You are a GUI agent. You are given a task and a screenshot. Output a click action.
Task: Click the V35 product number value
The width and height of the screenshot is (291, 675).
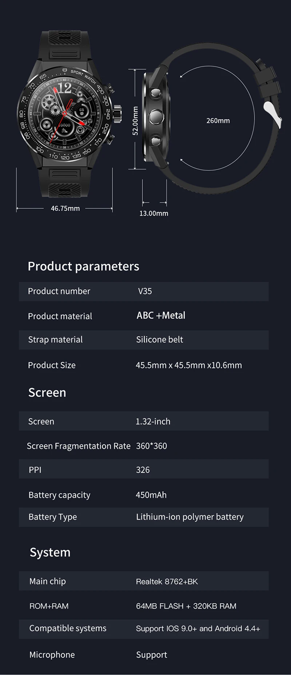(145, 291)
